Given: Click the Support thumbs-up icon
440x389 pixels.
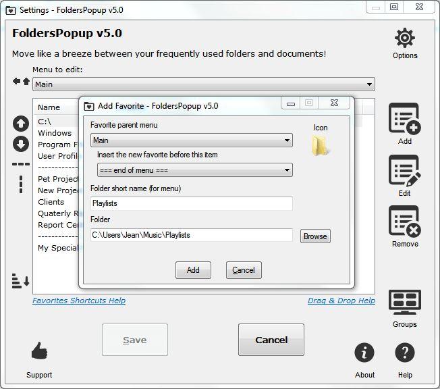Looking at the screenshot, I should (x=39, y=351).
